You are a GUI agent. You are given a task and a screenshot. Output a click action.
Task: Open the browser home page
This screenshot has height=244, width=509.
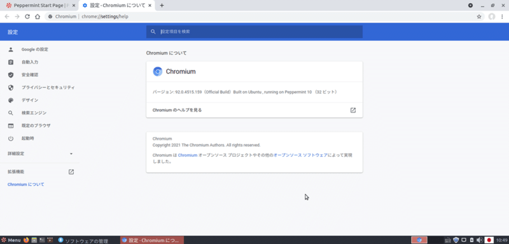(x=38, y=17)
